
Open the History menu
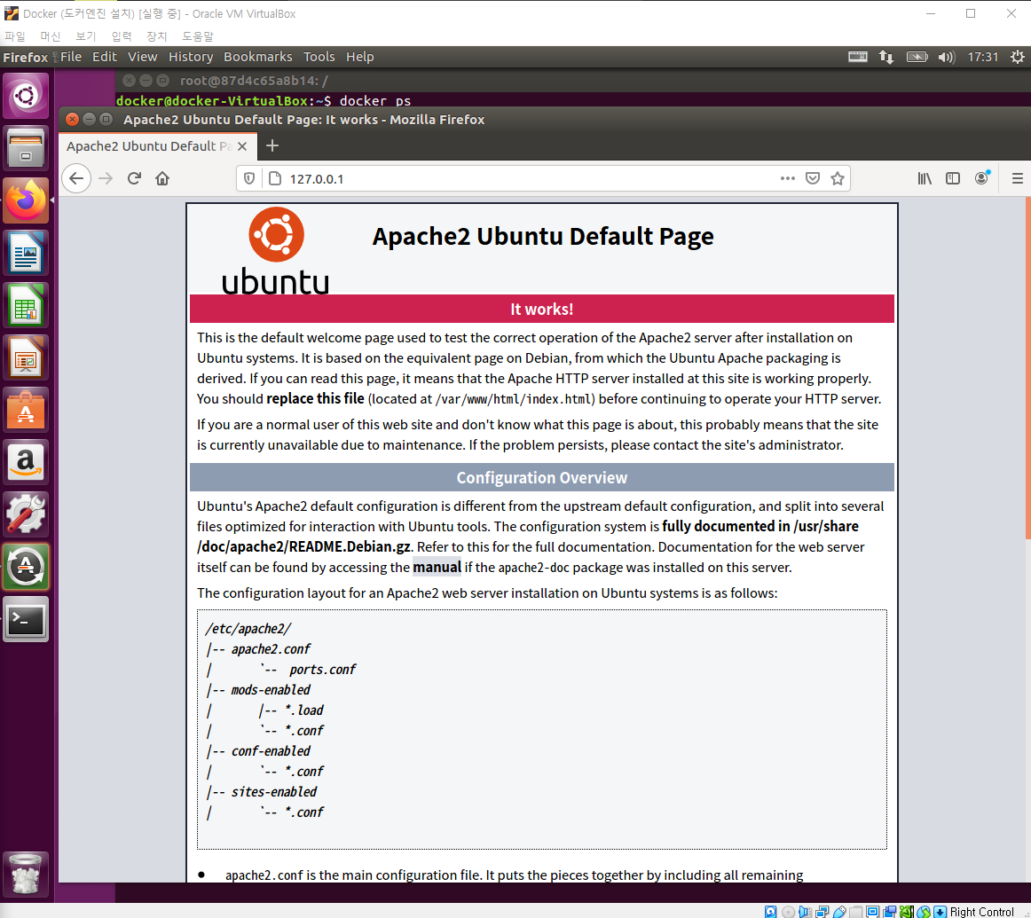coord(191,57)
